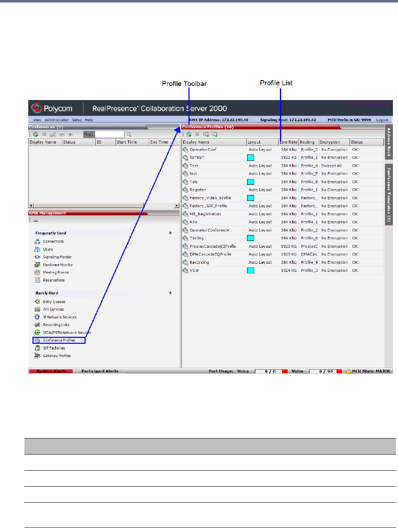Open the Conference Templates side tab

[389, 194]
